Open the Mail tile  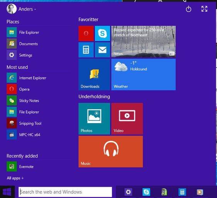(103, 50)
